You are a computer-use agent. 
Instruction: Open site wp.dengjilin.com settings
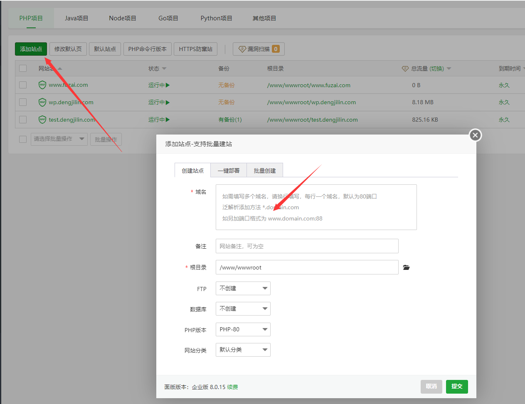coord(71,102)
